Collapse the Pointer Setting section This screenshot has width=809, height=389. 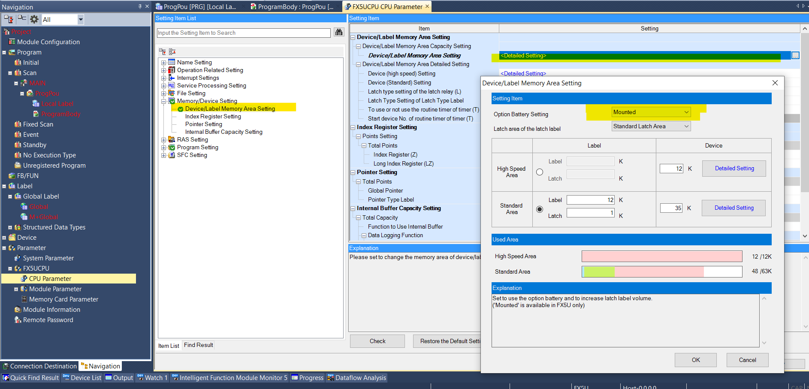tap(353, 172)
